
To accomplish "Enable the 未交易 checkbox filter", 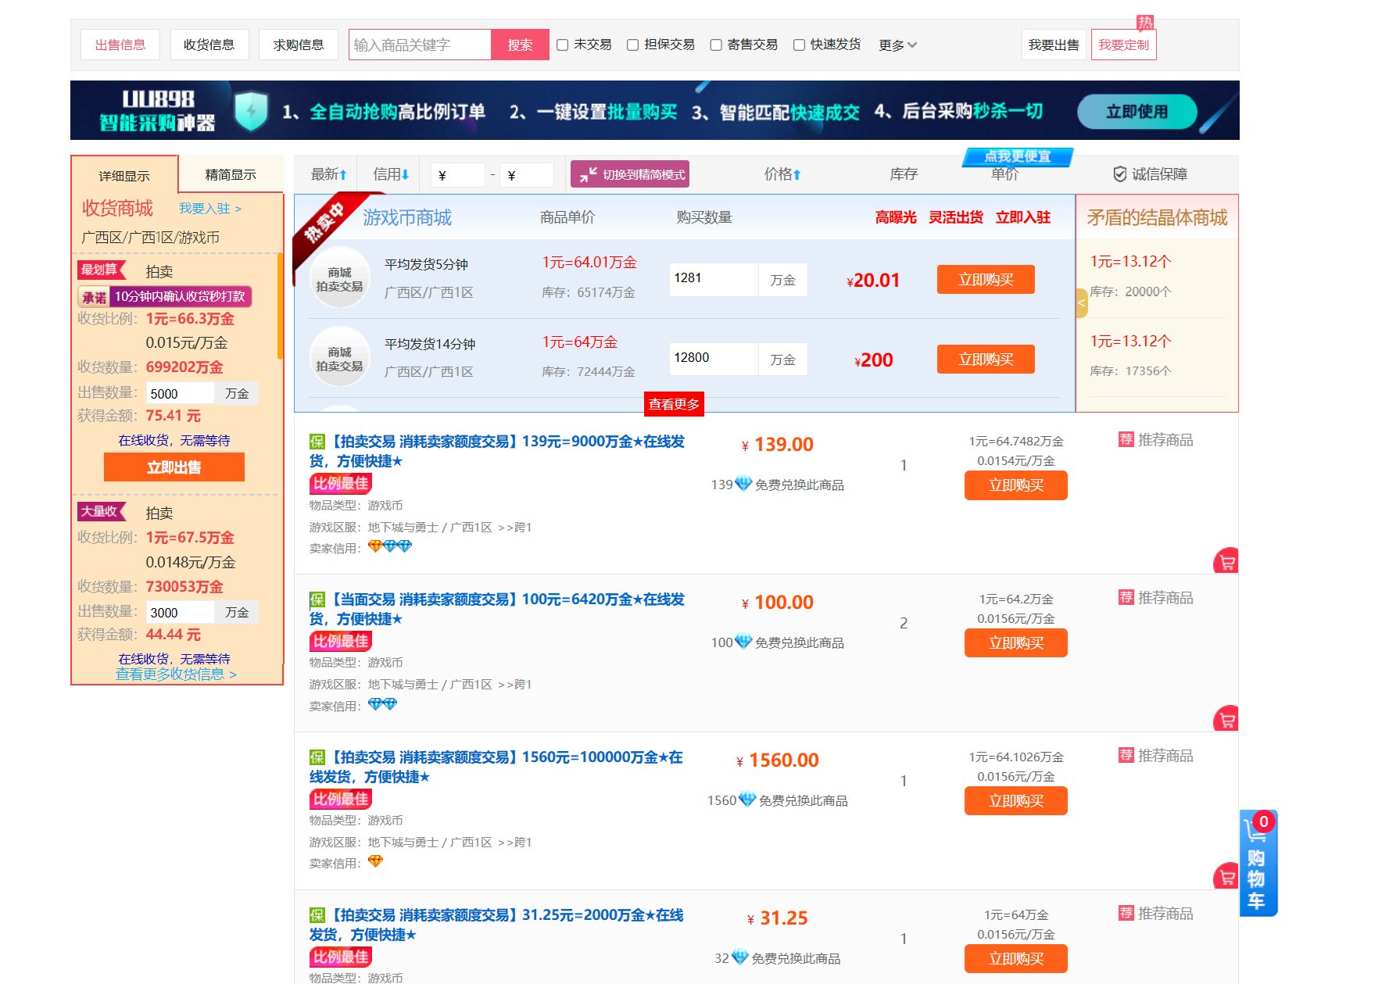I will click(x=562, y=45).
